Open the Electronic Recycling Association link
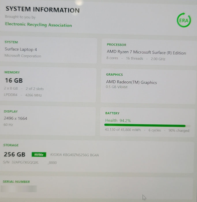 tap(38, 25)
